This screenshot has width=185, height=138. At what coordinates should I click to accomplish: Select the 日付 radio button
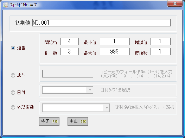tap(13, 93)
